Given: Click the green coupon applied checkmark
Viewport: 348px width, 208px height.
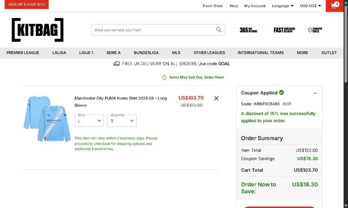Looking at the screenshot, I should pyautogui.click(x=282, y=92).
